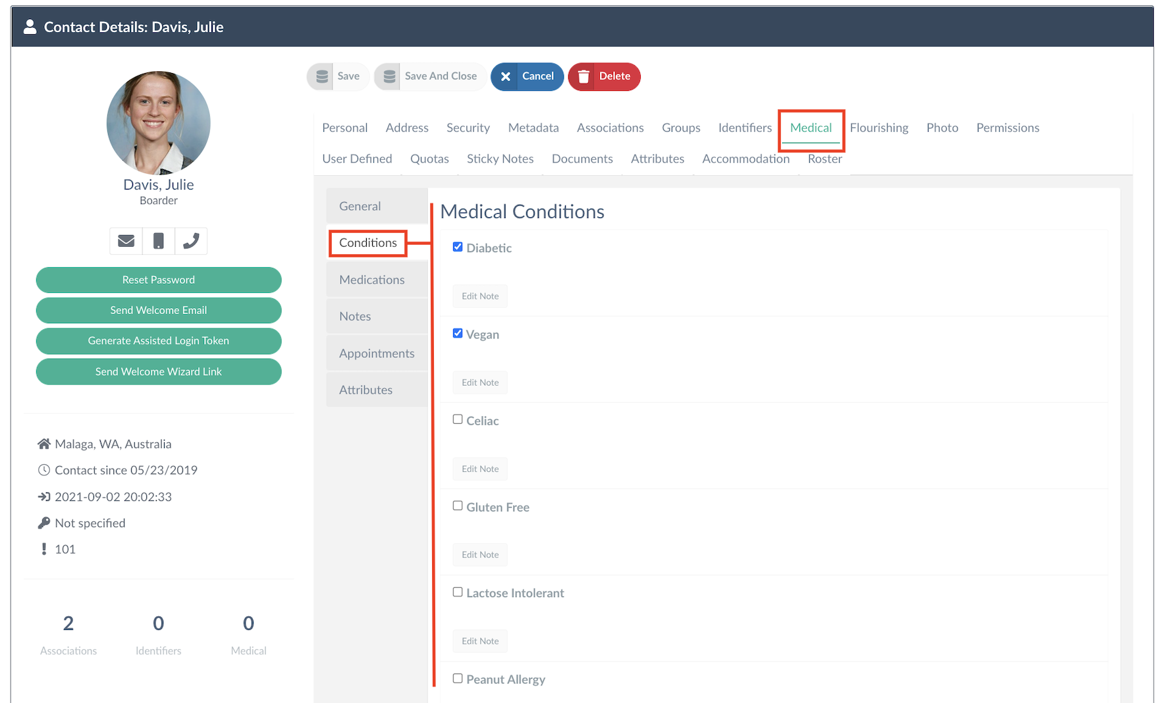Switch to the Appointments sub-tab

tap(377, 353)
